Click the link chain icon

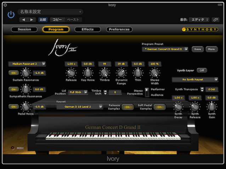[x=216, y=20]
